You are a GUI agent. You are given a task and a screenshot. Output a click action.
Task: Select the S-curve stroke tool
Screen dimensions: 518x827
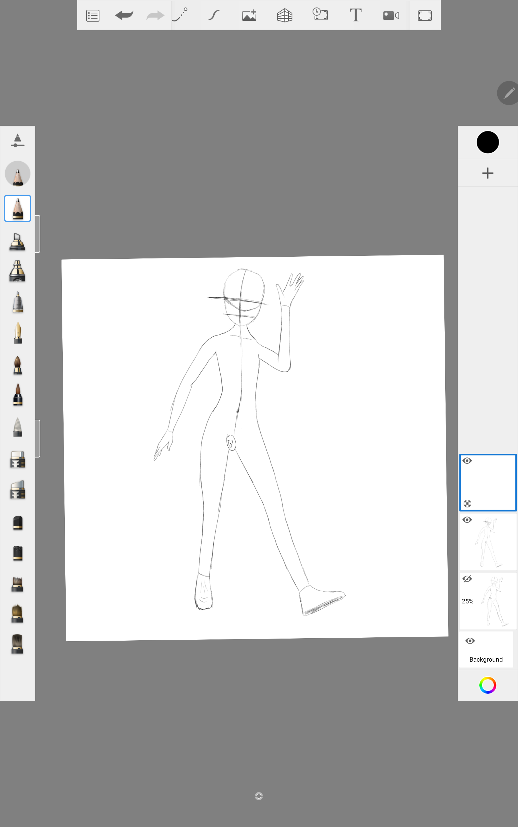(x=214, y=15)
